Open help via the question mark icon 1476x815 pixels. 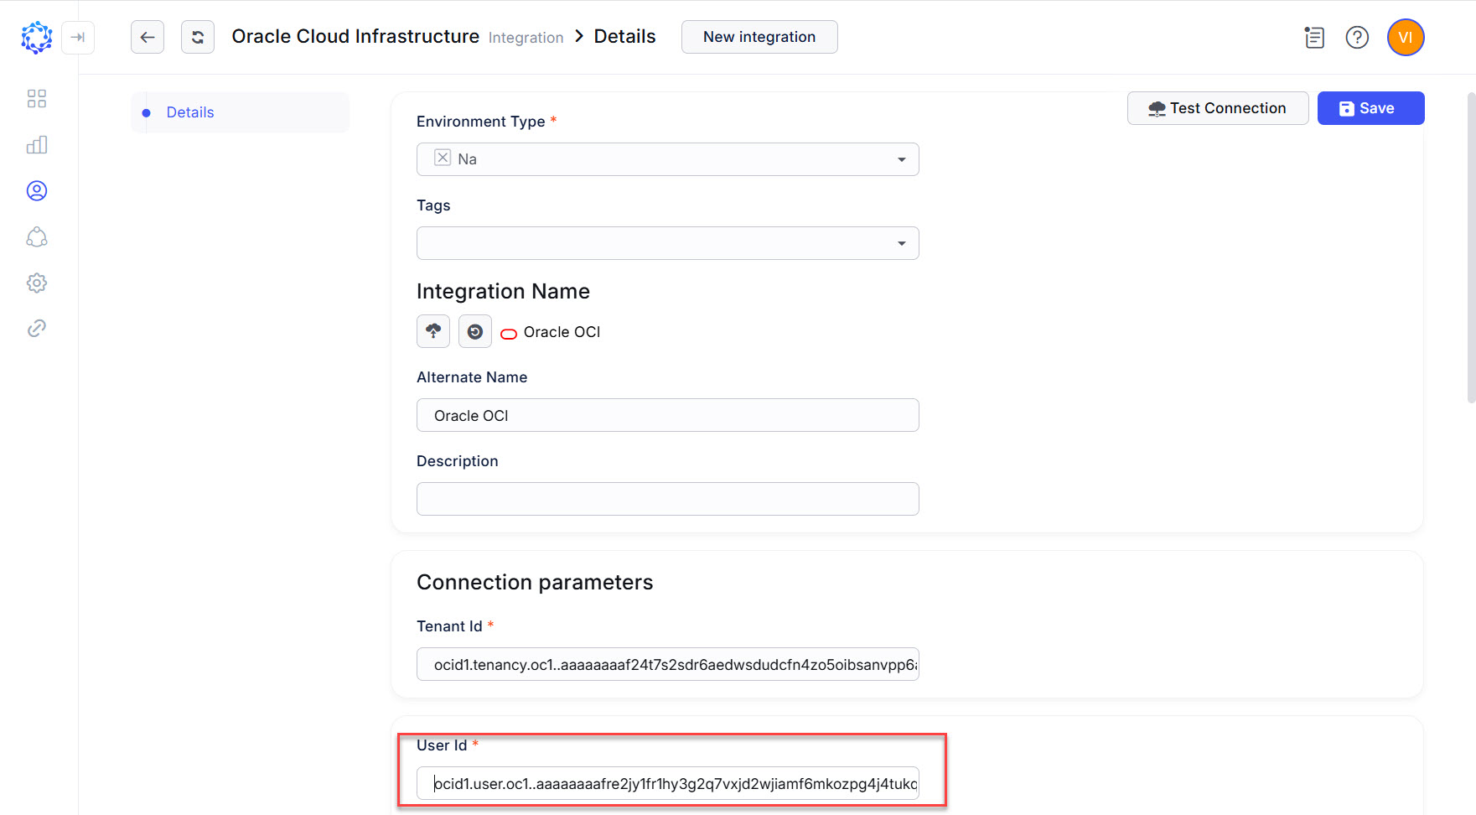pyautogui.click(x=1357, y=37)
